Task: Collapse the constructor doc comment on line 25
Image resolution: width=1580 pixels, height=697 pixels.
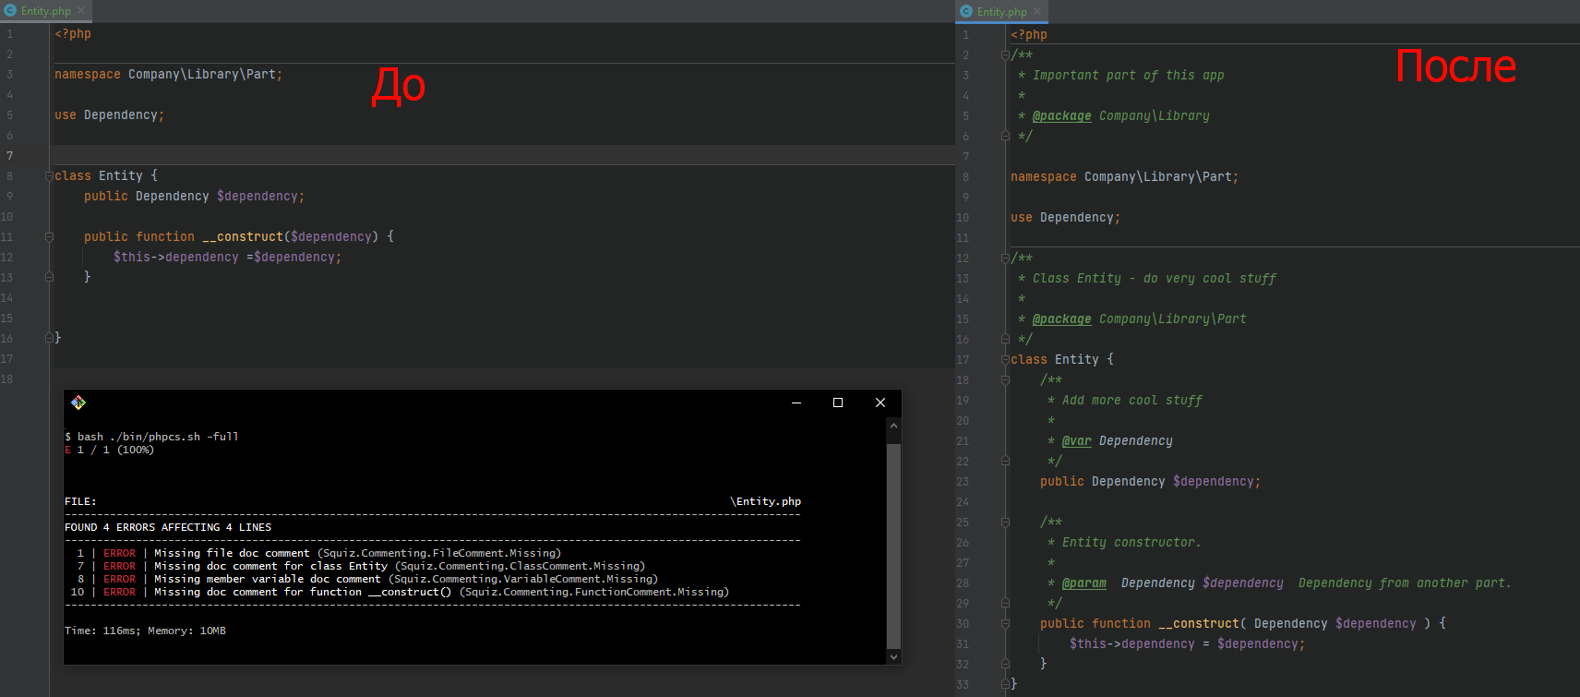Action: pyautogui.click(x=1005, y=523)
